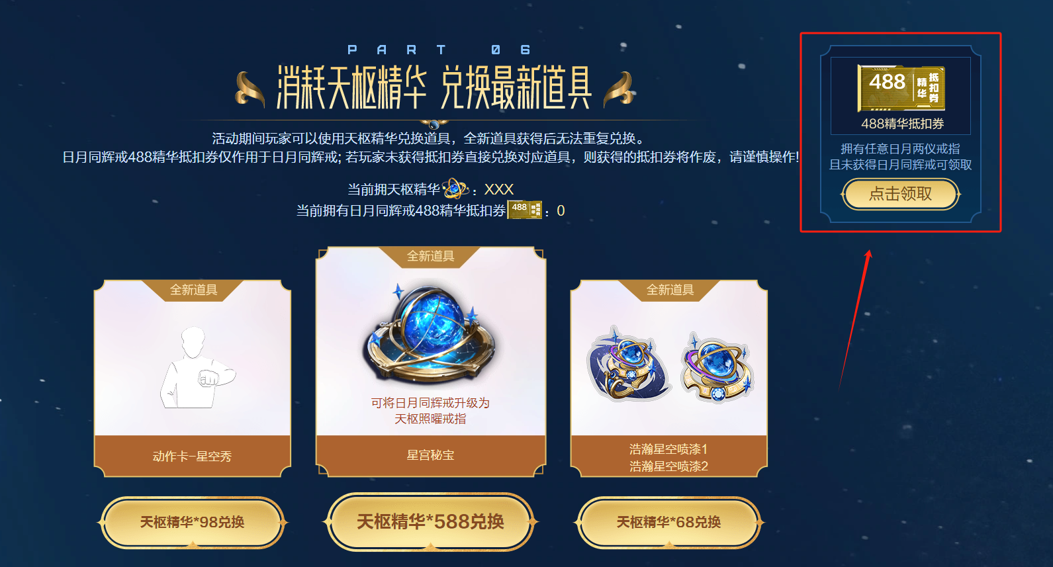
Task: Exchange with 天枢精华*98兑换 button
Action: 192,523
